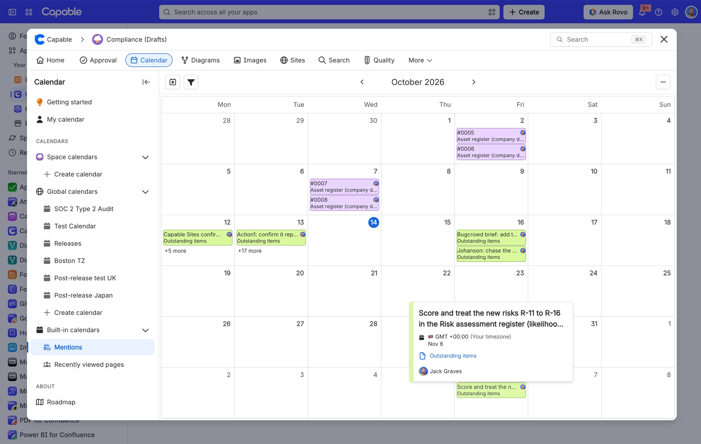Collapse the Global calendars section
701x444 pixels.
145,192
